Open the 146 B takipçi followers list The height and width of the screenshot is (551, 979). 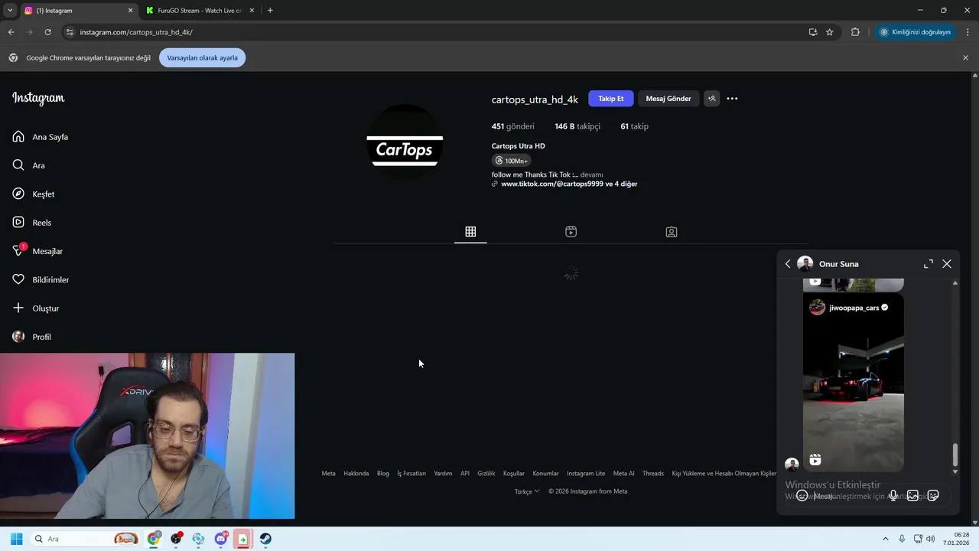(577, 126)
